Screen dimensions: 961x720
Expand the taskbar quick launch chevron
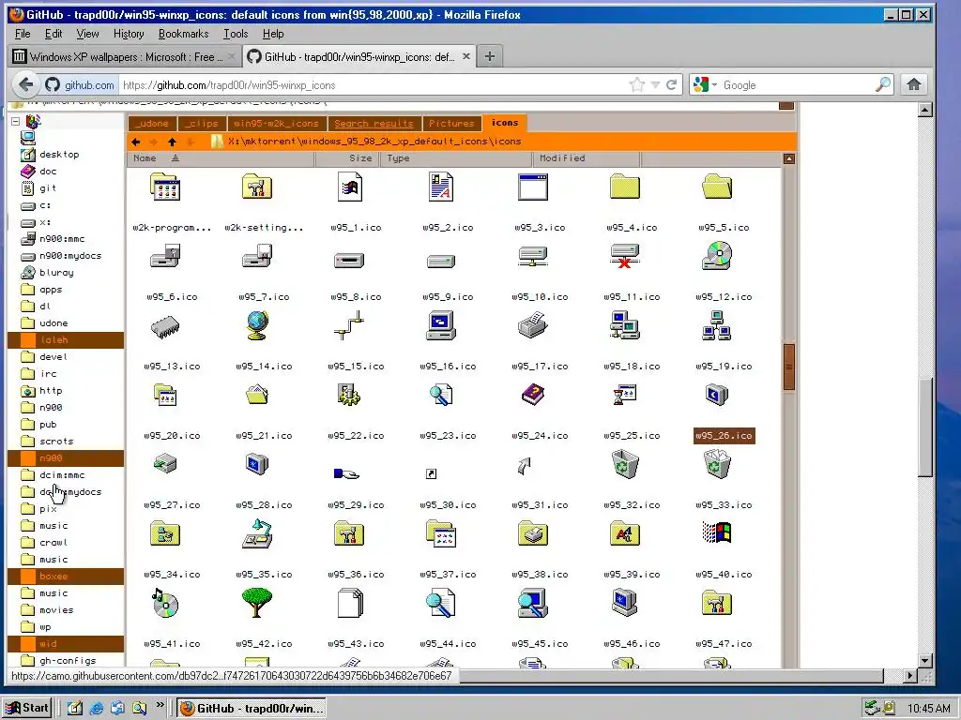[x=160, y=705]
